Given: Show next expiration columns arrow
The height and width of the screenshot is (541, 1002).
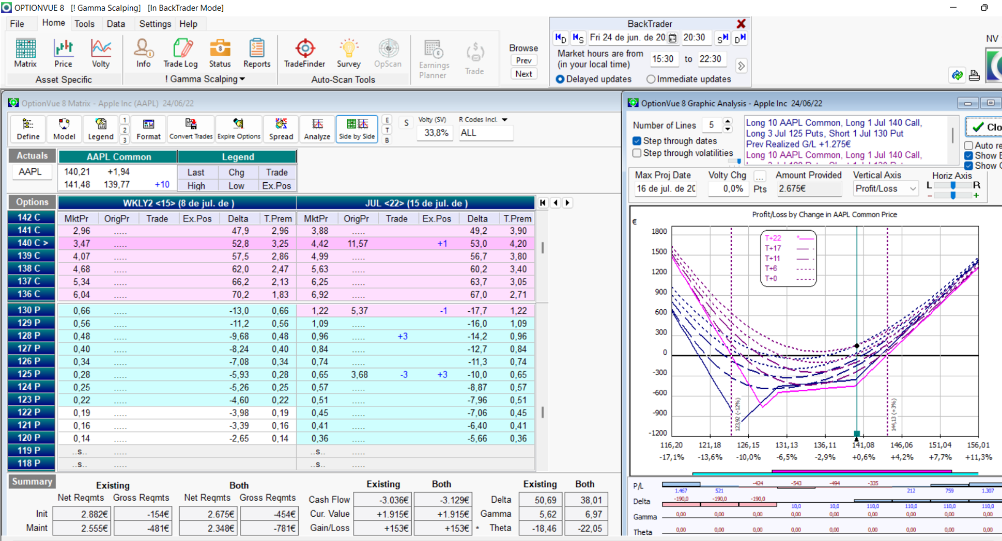Looking at the screenshot, I should pos(567,203).
